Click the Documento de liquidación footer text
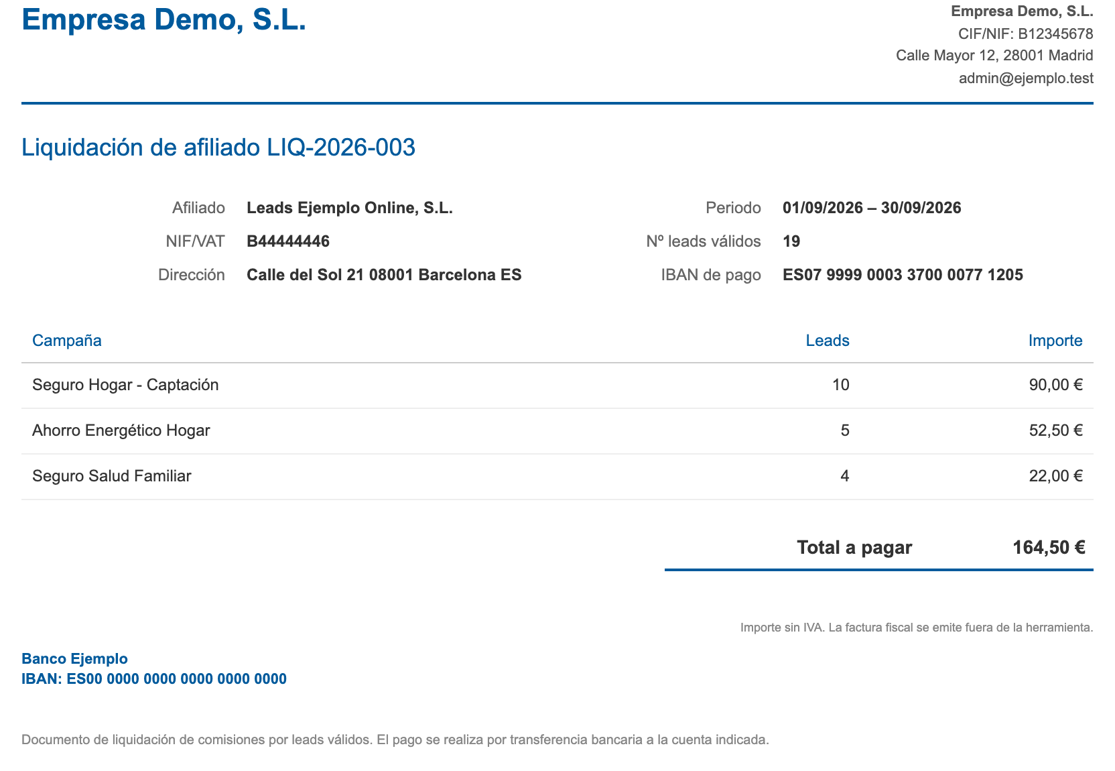1115x771 pixels. [395, 740]
